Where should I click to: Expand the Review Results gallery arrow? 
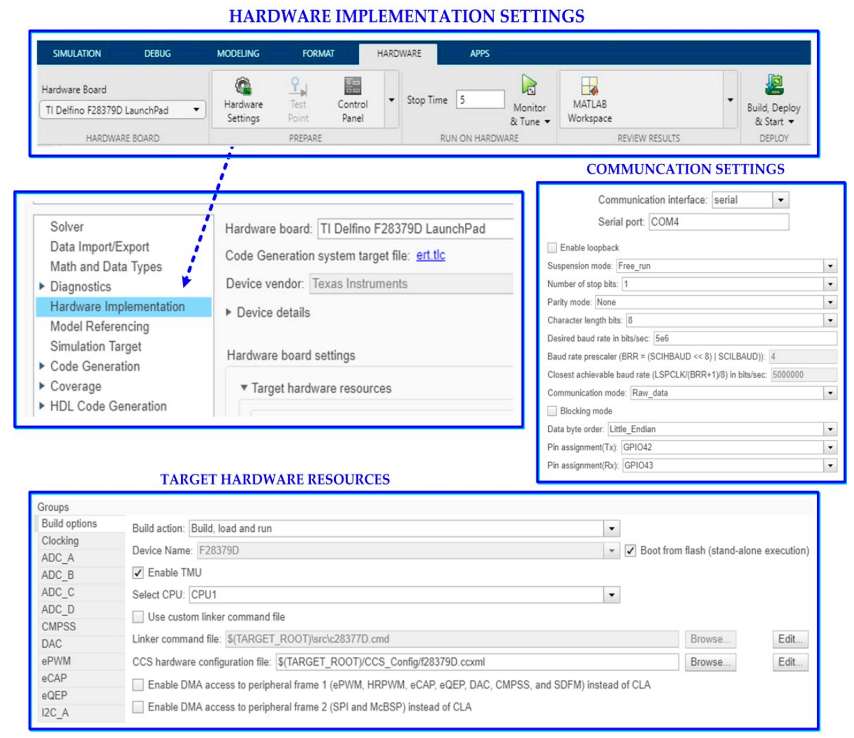point(730,100)
